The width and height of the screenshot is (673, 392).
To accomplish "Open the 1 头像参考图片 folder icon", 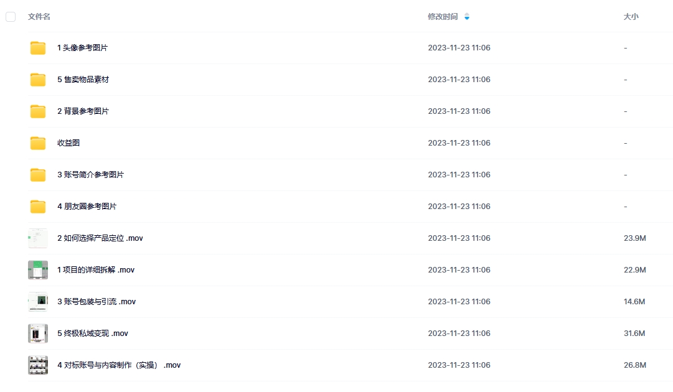I will 38,48.
